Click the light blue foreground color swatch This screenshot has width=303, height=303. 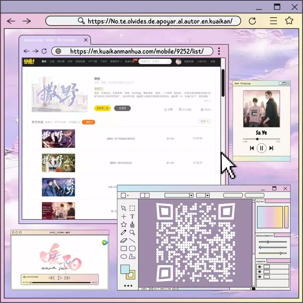125,269
